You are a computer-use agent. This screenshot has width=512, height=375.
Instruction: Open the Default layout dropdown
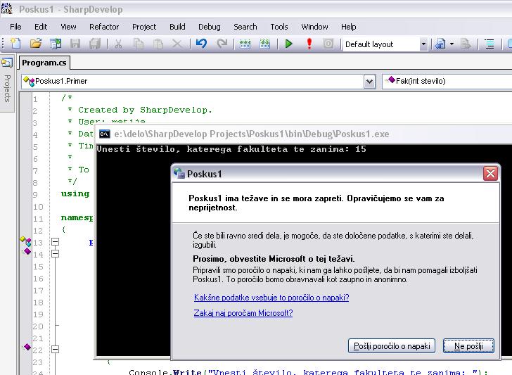[423, 44]
